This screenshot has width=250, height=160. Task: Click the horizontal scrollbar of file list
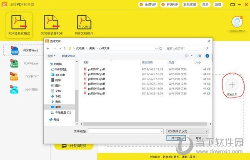(145, 124)
